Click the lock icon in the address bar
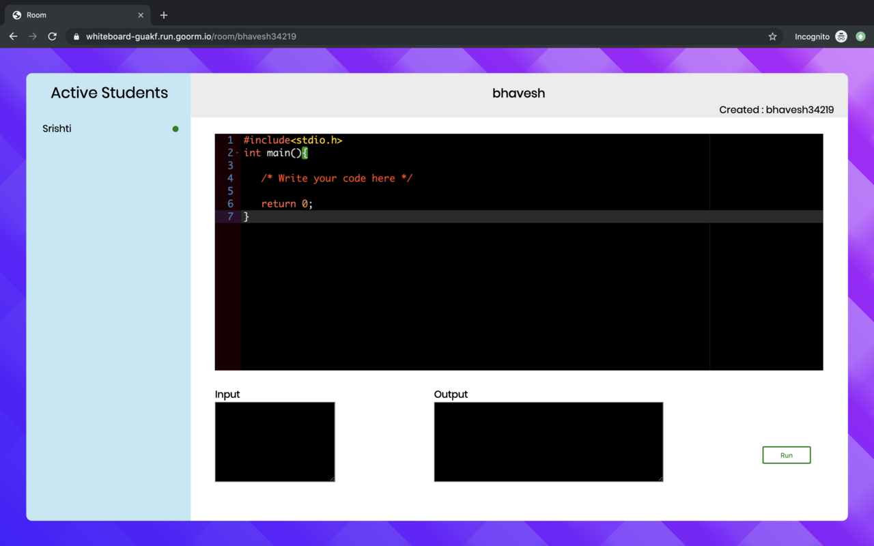The image size is (874, 546). click(x=76, y=37)
